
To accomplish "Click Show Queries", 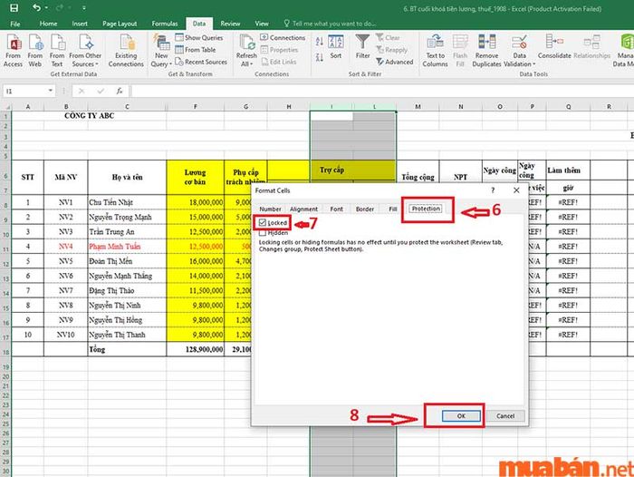I will click(x=199, y=37).
